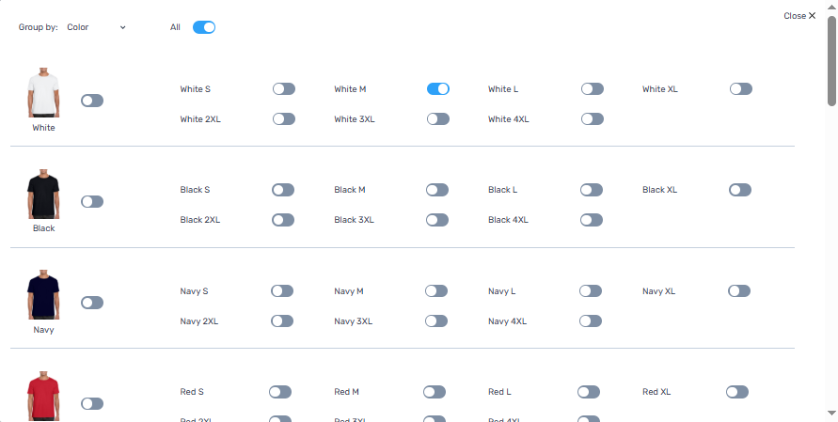Open the Group by Color dropdown
The height and width of the screenshot is (422, 838).
(96, 27)
